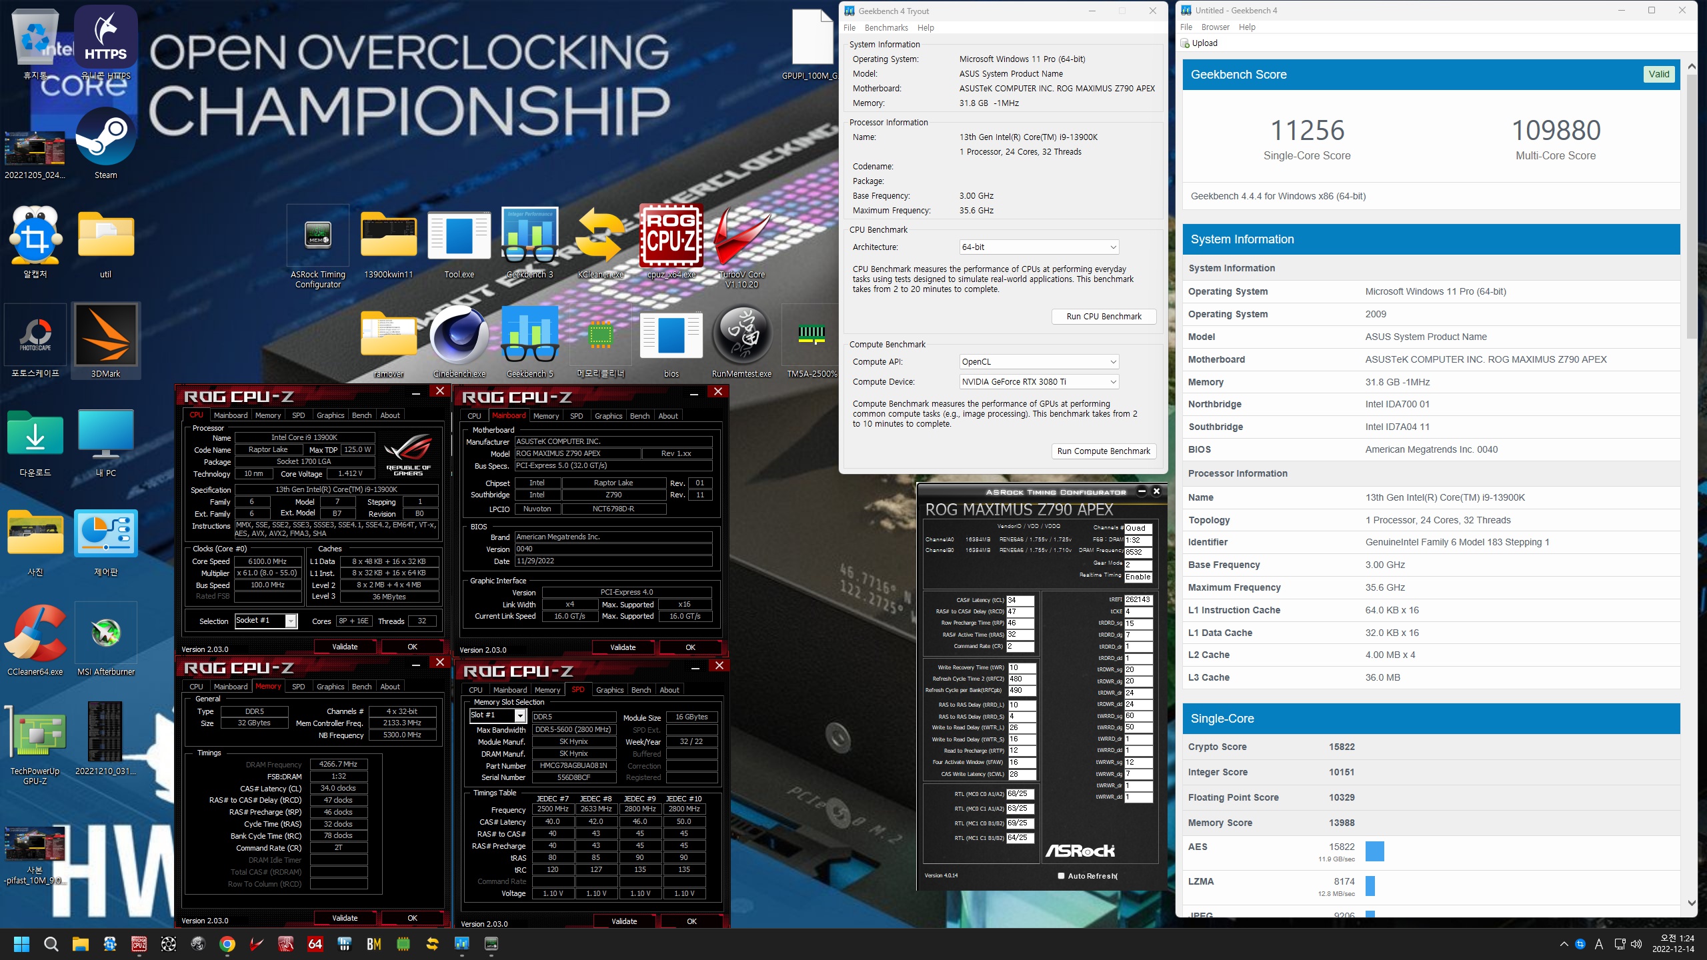Open Benchmarks menu in Geekbench 4 Tryout
The width and height of the screenshot is (1707, 960).
point(886,28)
